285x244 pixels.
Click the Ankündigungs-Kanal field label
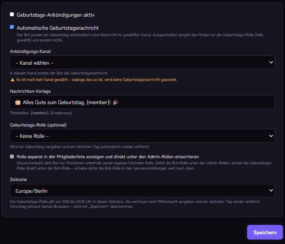coord(30,51)
